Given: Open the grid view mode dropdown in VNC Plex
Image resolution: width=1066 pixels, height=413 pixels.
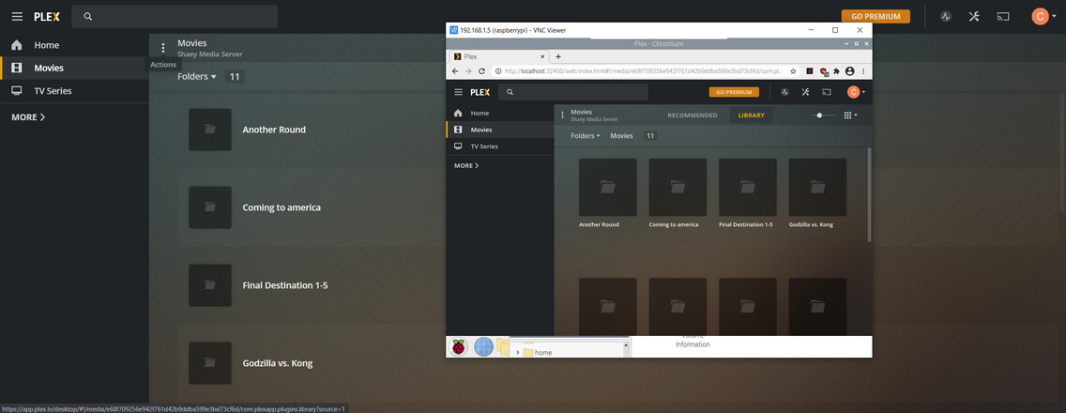Looking at the screenshot, I should point(850,115).
